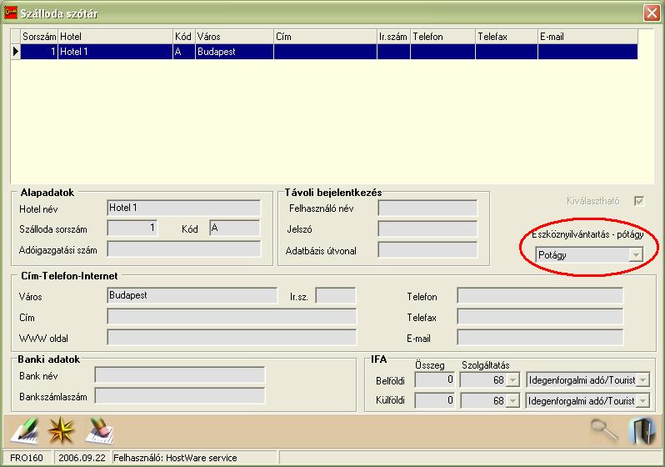Open the Külföldi Szolgáltatás 68 dropdown
665x467 pixels.
click(512, 400)
